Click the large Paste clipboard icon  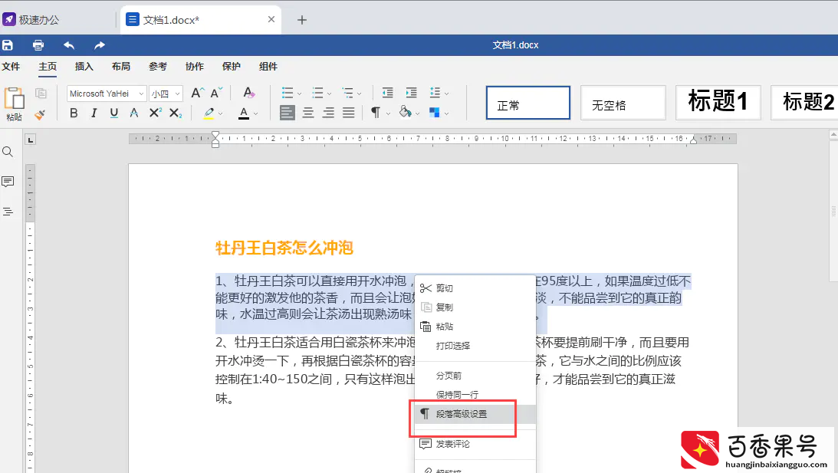pos(15,99)
